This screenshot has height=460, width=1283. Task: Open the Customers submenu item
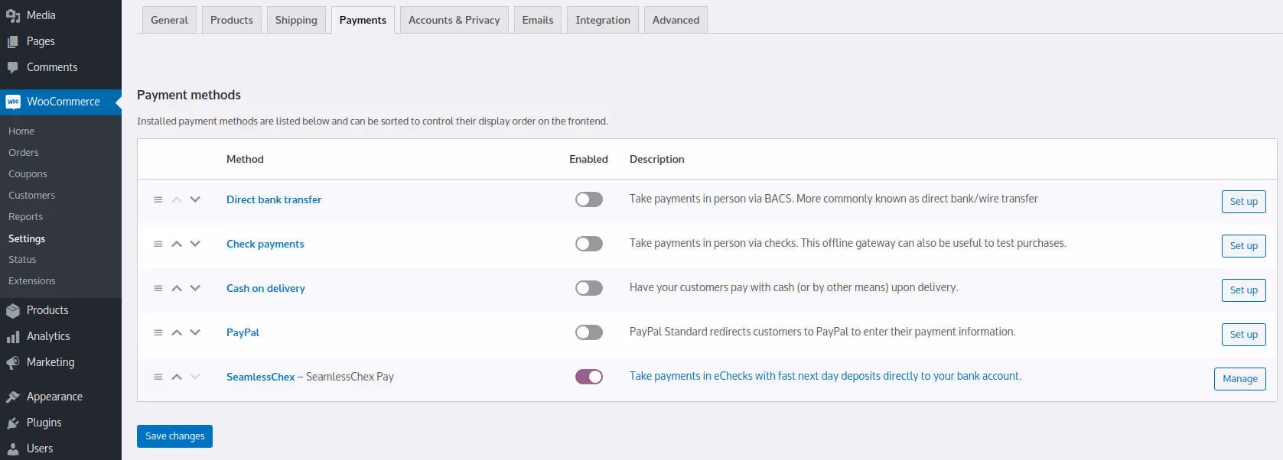[31, 196]
